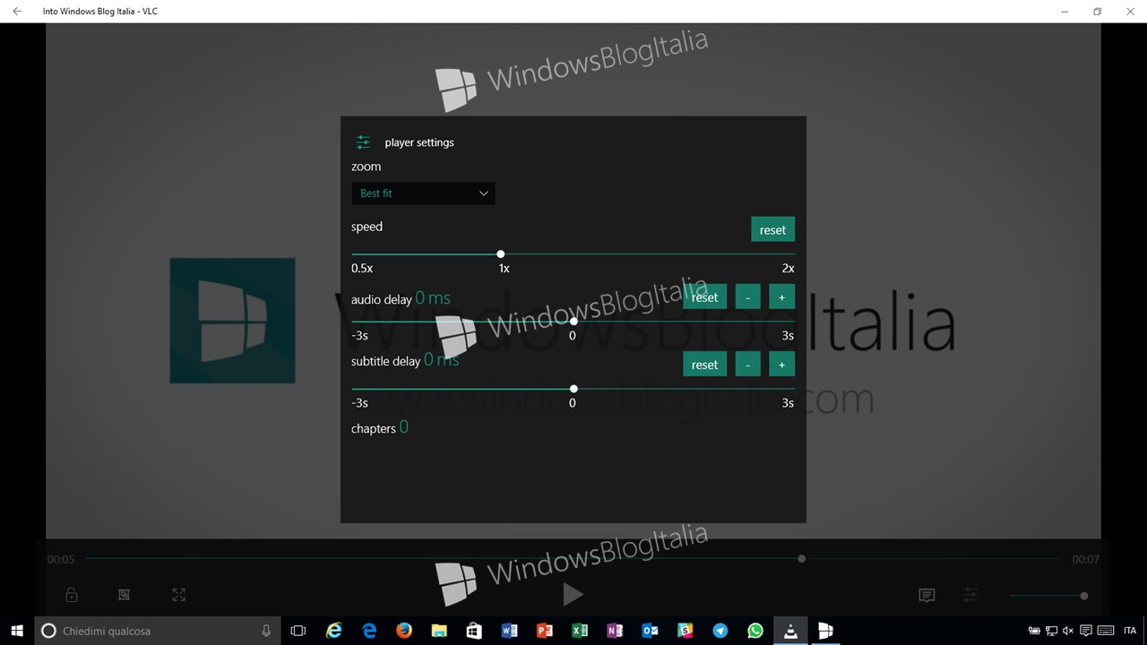The height and width of the screenshot is (645, 1147).
Task: Launch Microsoft Edge from taskbar
Action: click(x=369, y=631)
